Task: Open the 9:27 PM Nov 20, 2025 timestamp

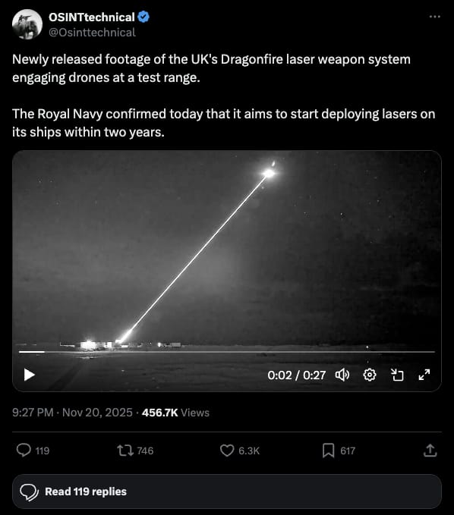Action: click(x=72, y=412)
